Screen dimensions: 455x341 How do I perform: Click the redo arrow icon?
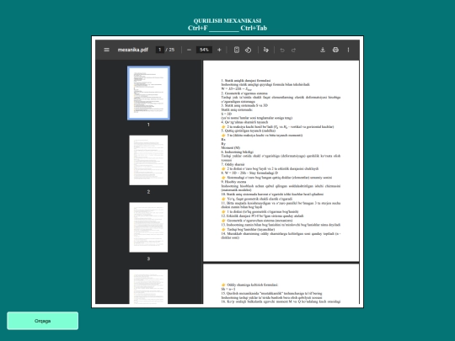294,50
